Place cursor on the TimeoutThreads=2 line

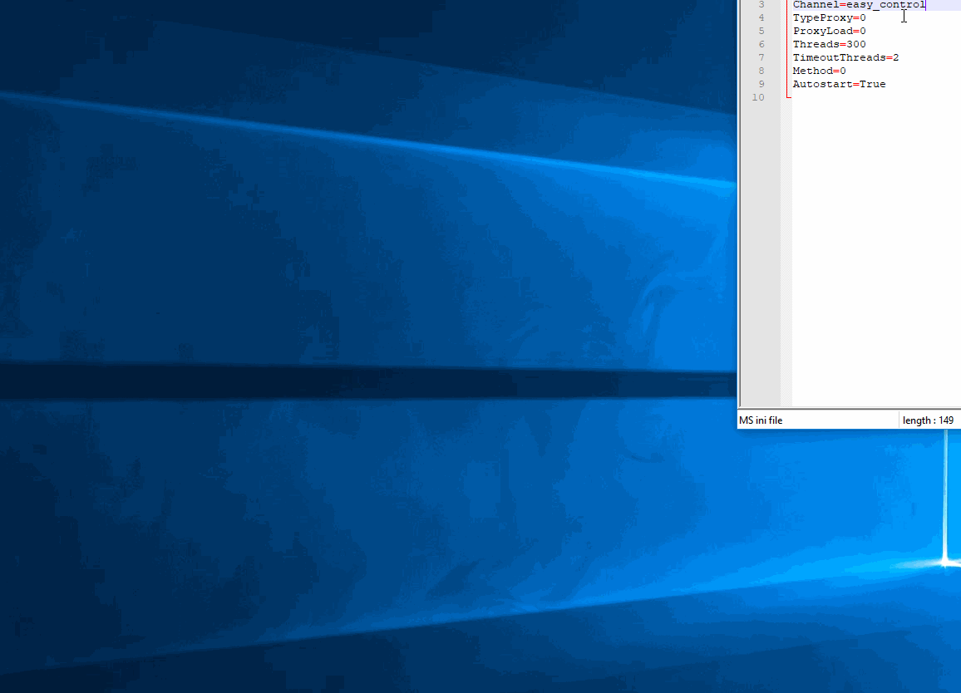[x=845, y=57]
